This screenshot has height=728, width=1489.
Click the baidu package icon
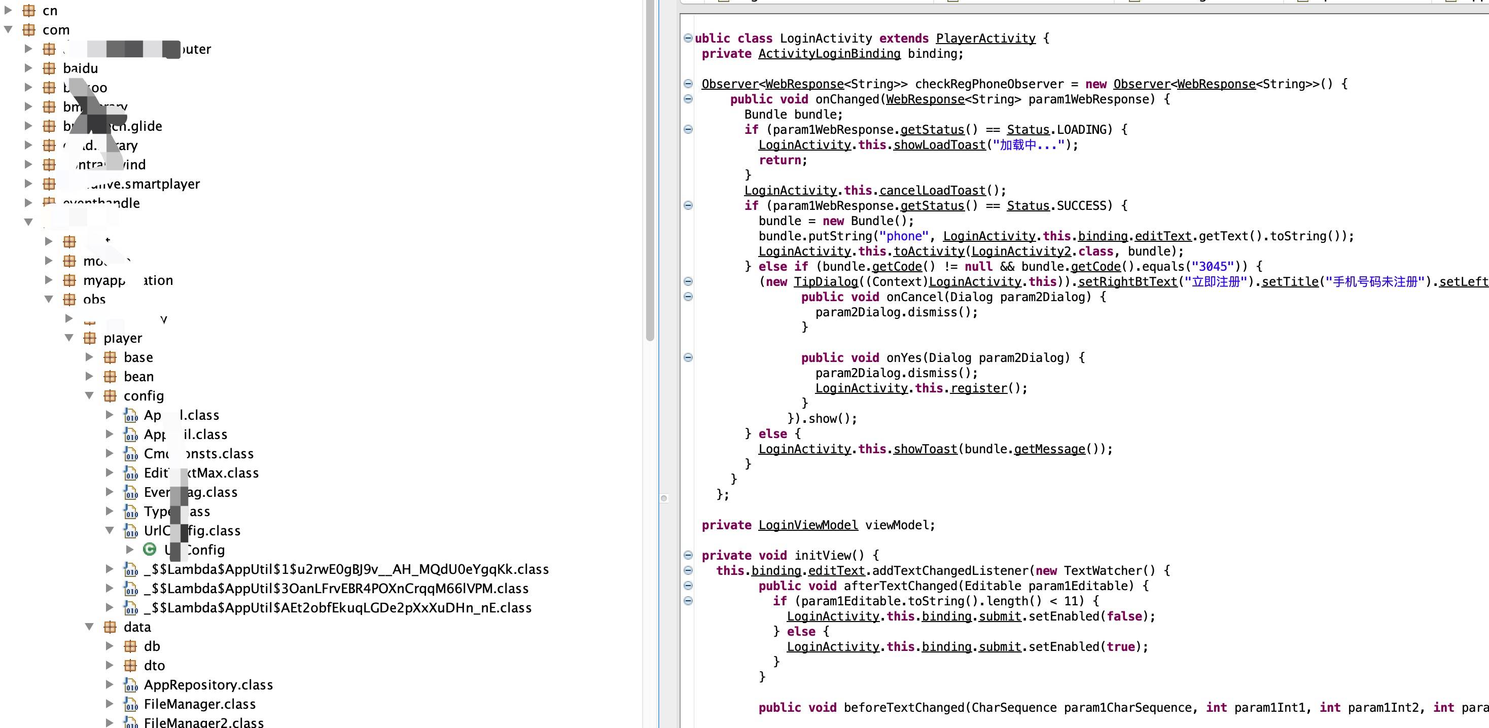coord(49,68)
